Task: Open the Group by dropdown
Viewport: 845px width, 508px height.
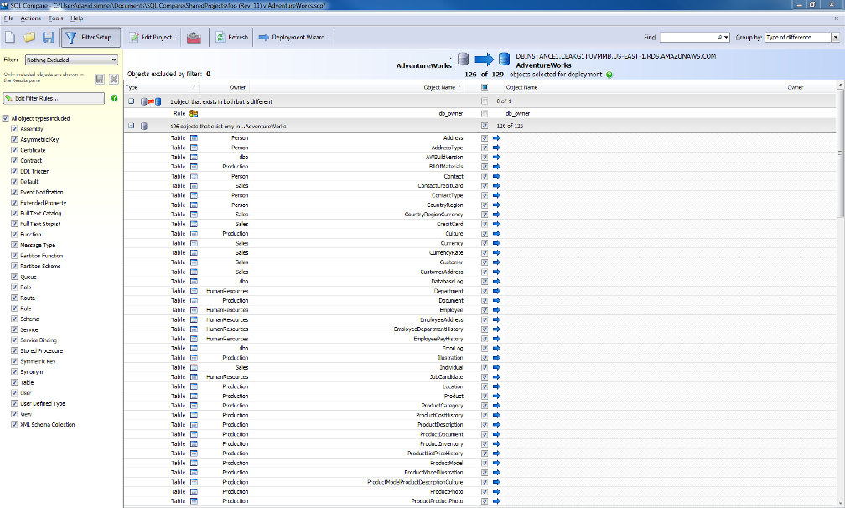Action: [x=835, y=37]
